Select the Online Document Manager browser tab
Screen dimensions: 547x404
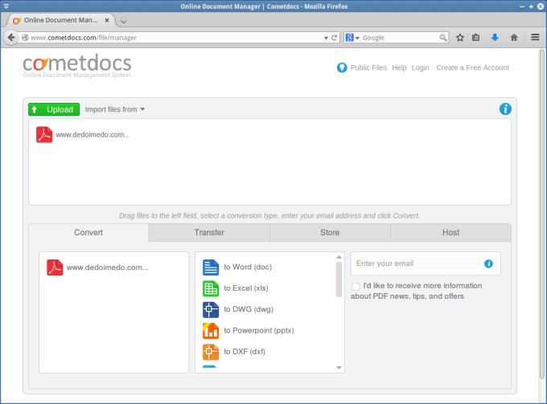tap(60, 20)
